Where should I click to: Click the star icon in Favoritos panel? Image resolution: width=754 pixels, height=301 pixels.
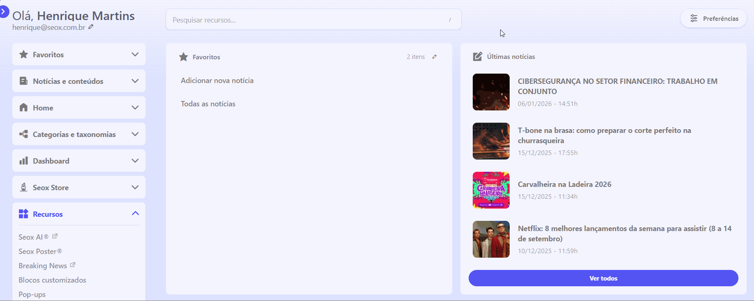coord(183,57)
